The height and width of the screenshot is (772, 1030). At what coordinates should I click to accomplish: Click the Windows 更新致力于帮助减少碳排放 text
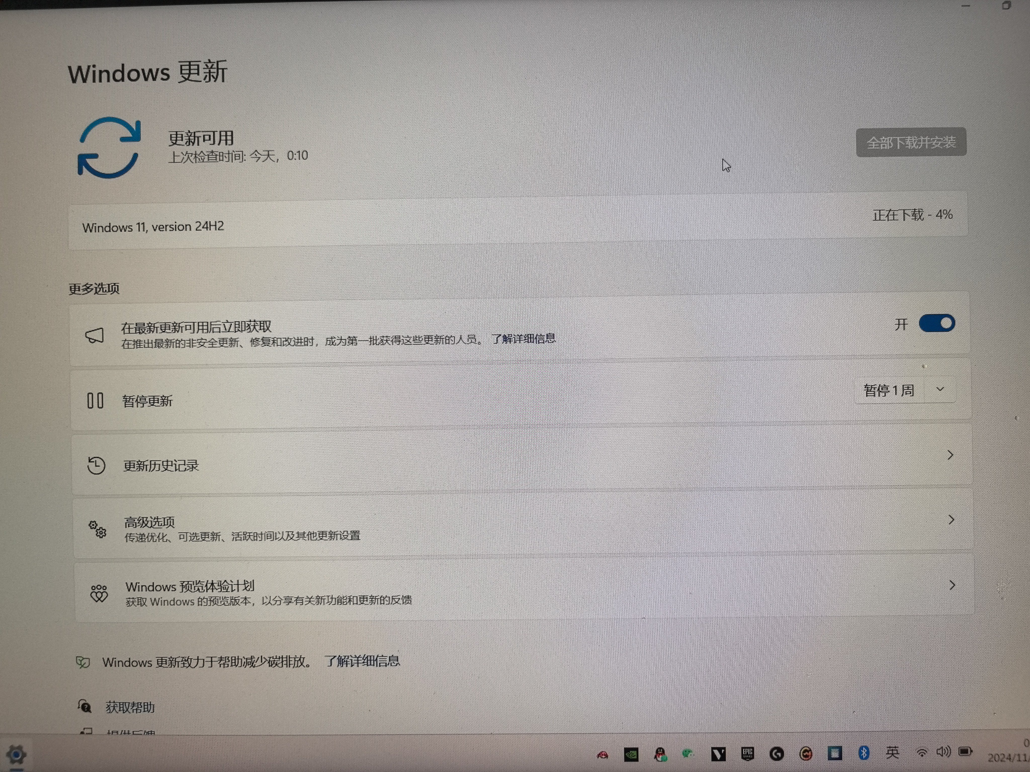(207, 662)
